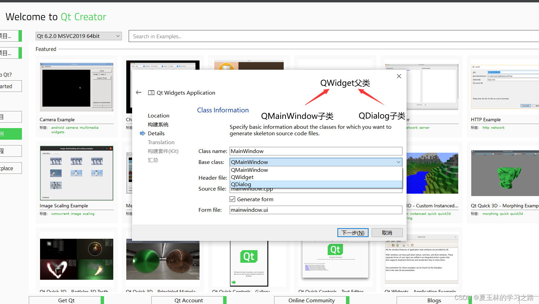This screenshot has height=304, width=539.
Task: Click the 构建套件(Kit) step in wizard sidebar
Action: 163,151
